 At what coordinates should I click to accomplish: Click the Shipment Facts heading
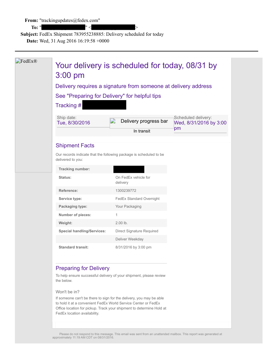click(x=75, y=146)
